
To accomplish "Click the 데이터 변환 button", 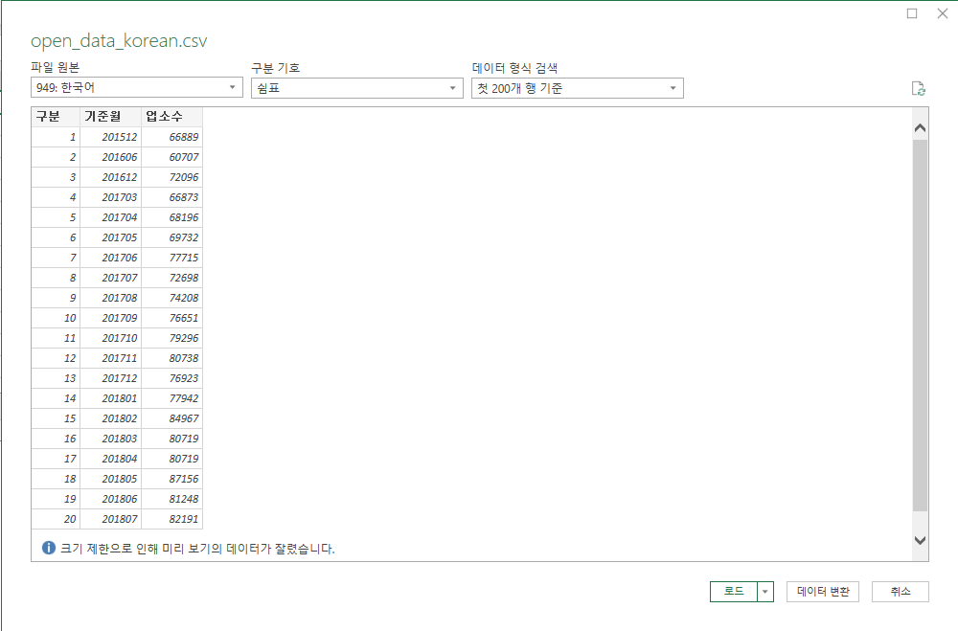I will (x=822, y=592).
